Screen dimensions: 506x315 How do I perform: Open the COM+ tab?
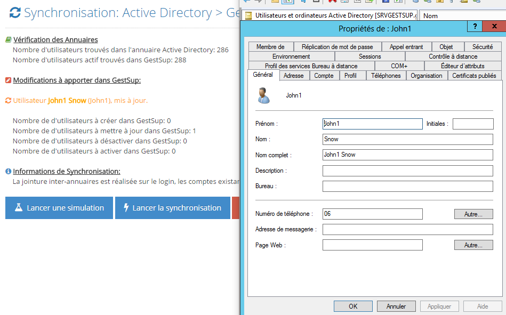click(x=399, y=66)
